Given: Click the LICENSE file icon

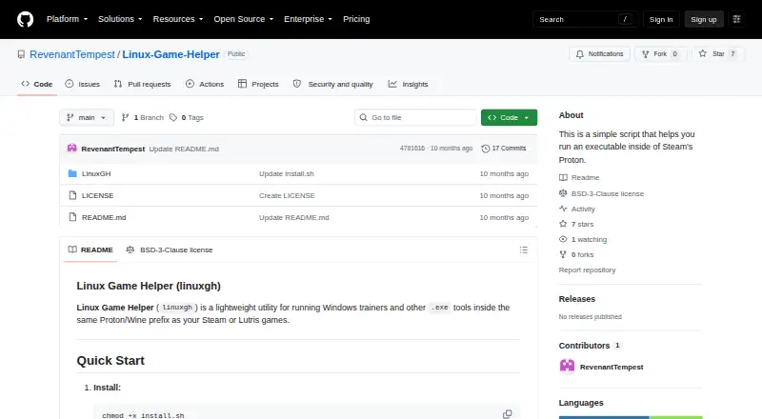Looking at the screenshot, I should [x=72, y=195].
